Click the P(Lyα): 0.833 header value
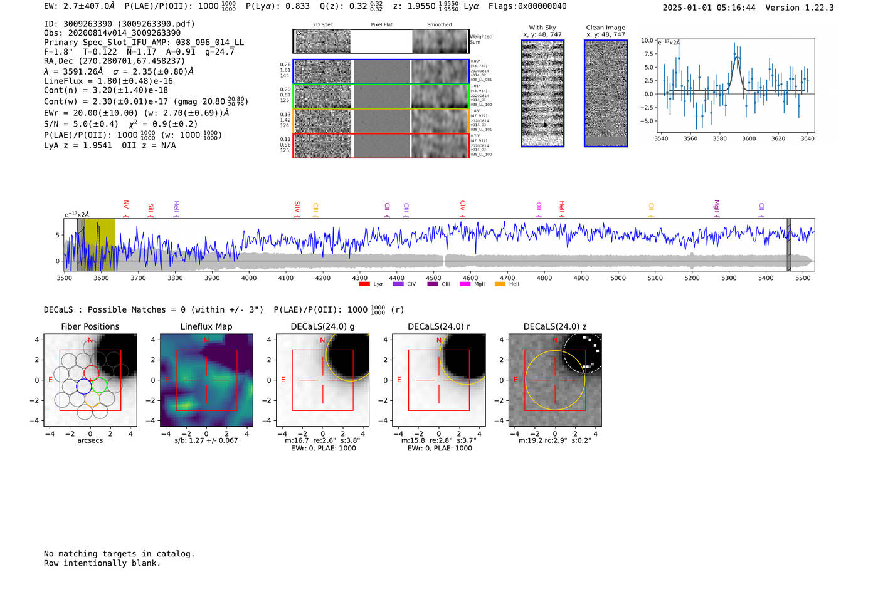This screenshot has width=878, height=597. click(x=278, y=6)
